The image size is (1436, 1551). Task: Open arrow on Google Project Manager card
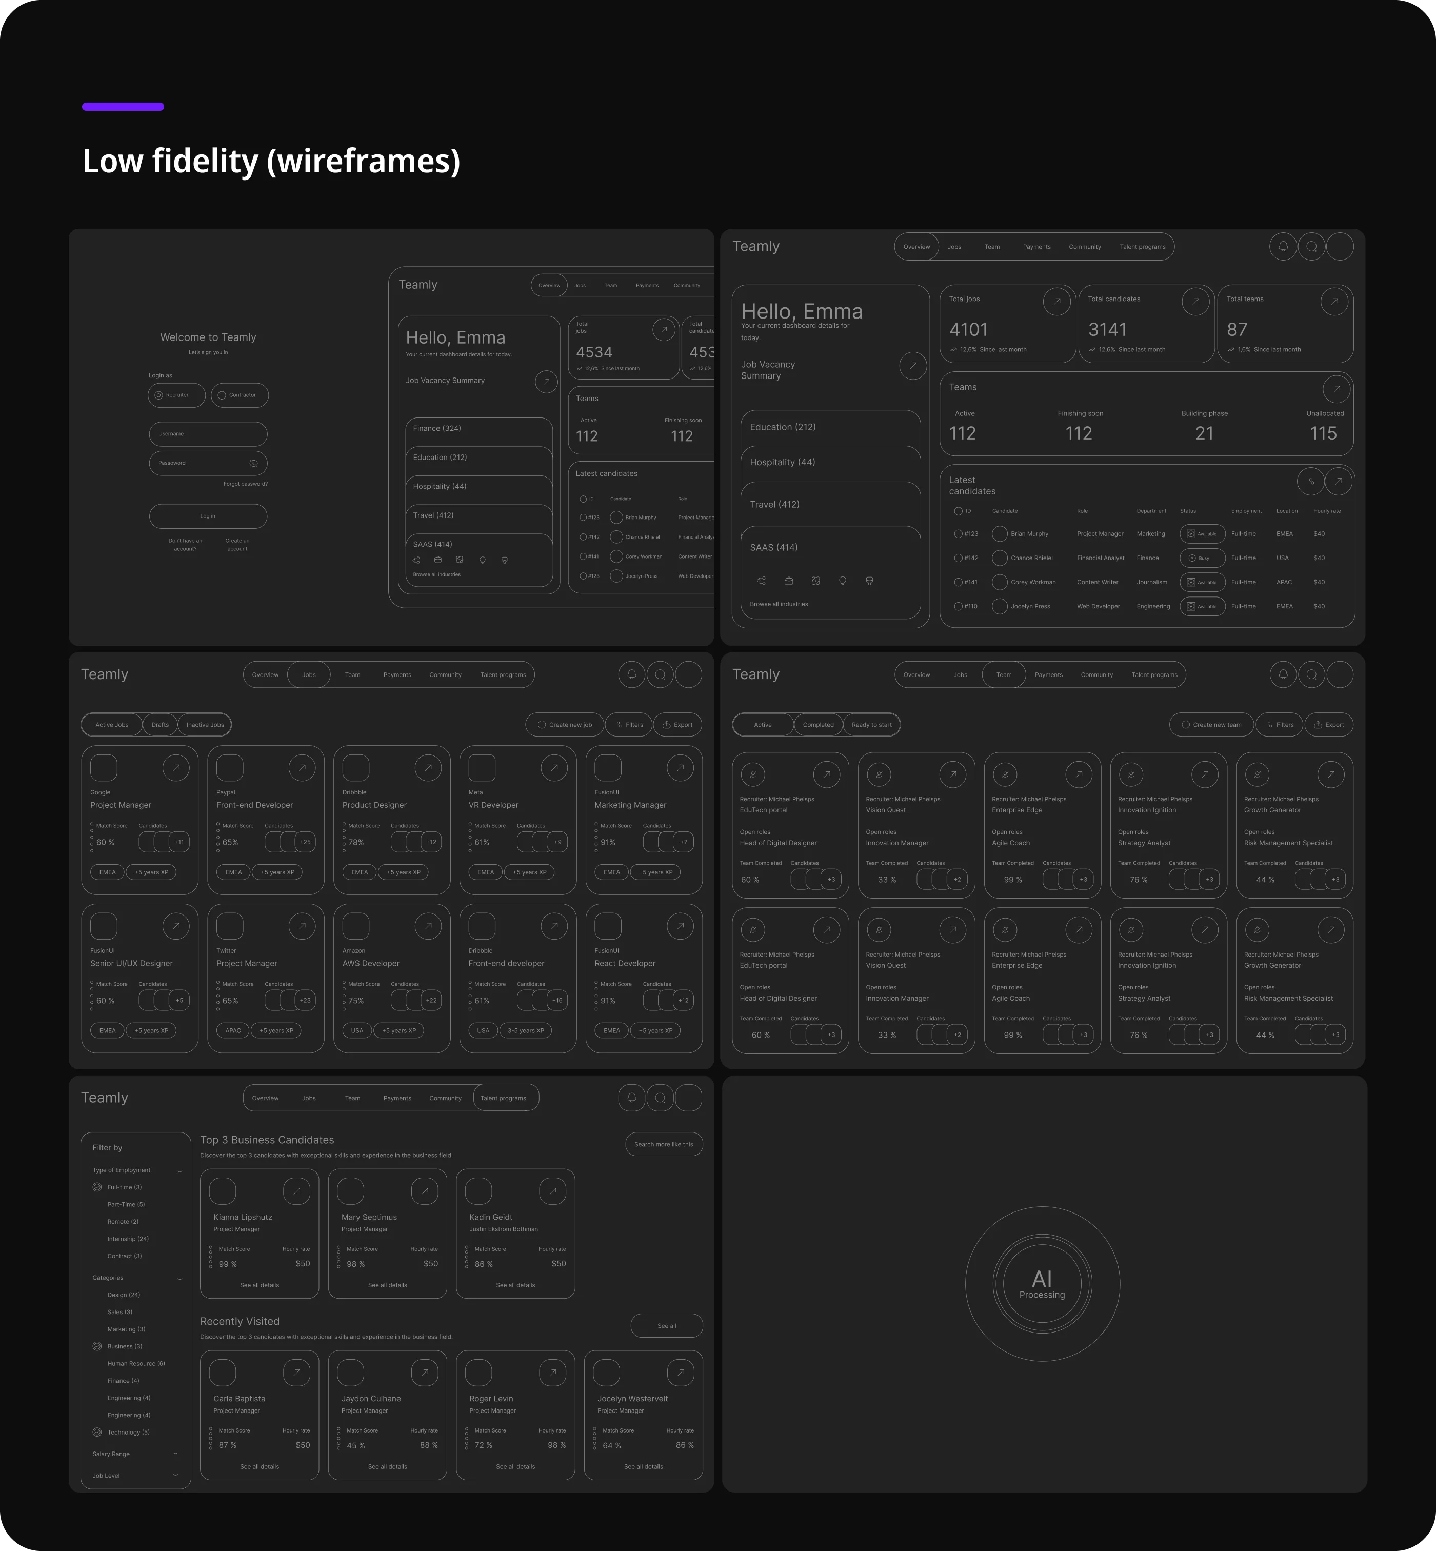coord(176,768)
